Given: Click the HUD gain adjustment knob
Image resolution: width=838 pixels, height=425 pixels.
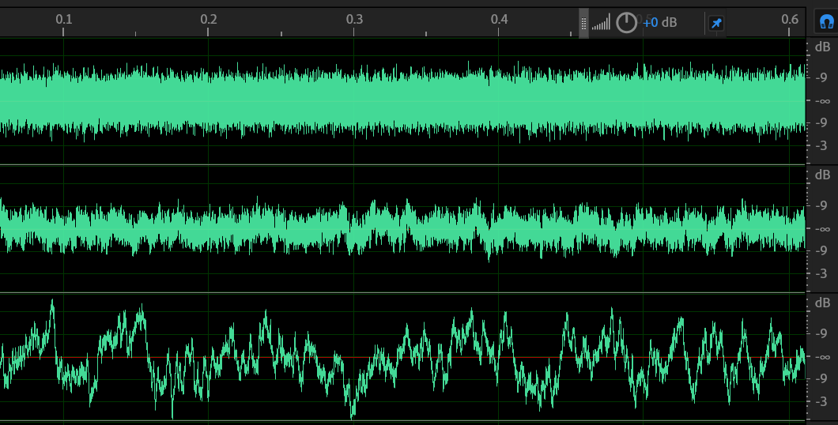Looking at the screenshot, I should click(626, 23).
